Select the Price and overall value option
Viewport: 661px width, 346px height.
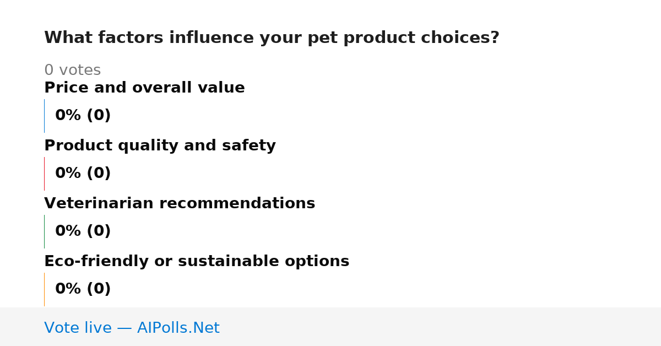144,88
